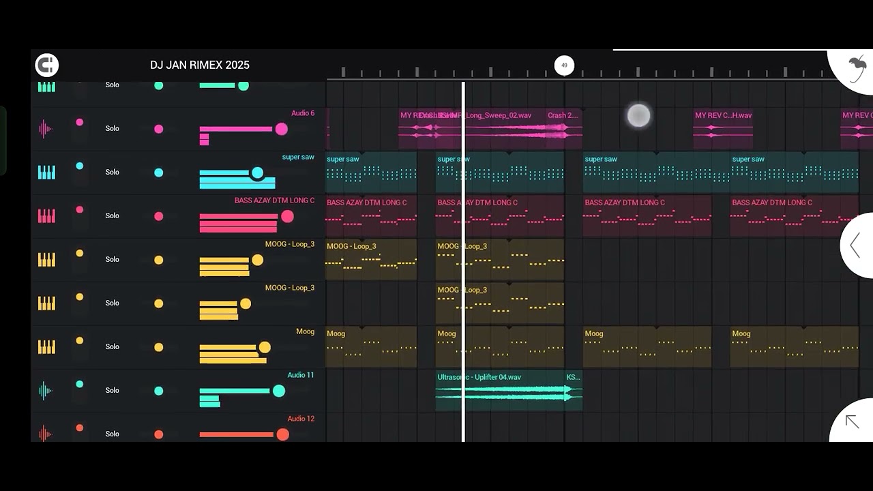Image resolution: width=873 pixels, height=491 pixels.
Task: Solo the Audio 11 track
Action: pos(113,390)
